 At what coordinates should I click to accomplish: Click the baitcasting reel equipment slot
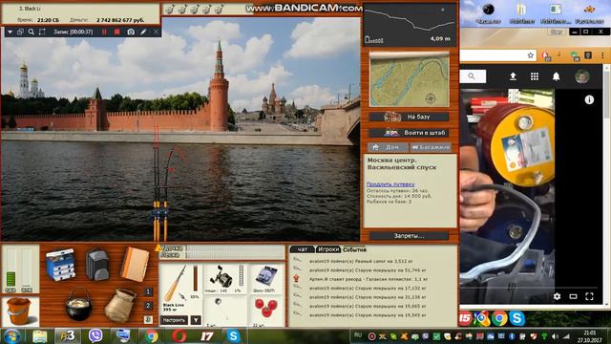point(225,279)
